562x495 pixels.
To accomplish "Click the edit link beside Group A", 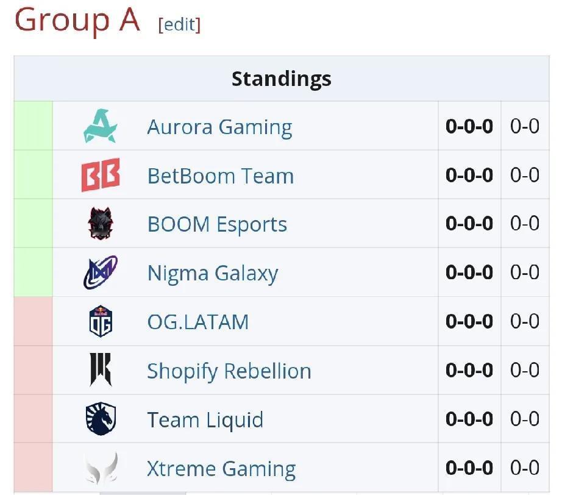I will point(179,25).
